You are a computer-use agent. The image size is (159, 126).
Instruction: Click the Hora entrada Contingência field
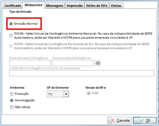72,63
